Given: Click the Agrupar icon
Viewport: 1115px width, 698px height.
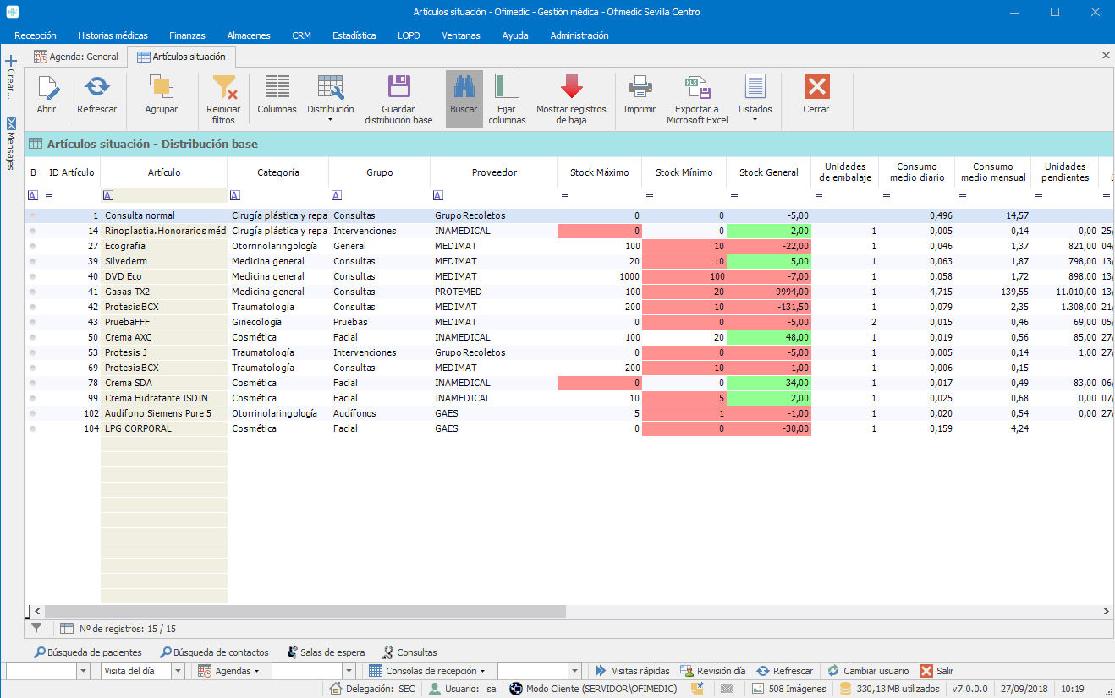Looking at the screenshot, I should coord(161,87).
